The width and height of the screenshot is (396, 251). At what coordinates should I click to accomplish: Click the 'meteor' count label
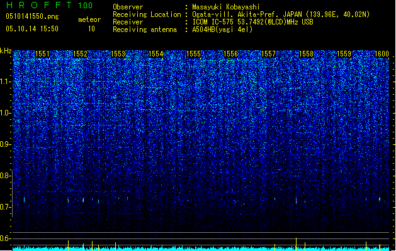pos(89,19)
